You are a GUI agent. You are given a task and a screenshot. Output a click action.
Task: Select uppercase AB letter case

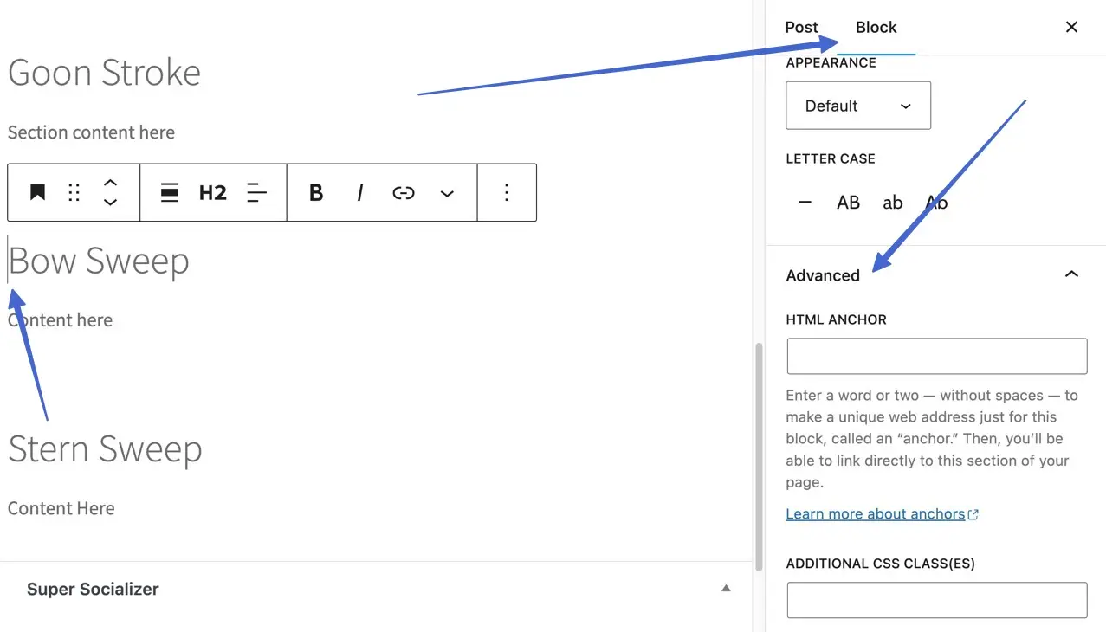pyautogui.click(x=848, y=203)
